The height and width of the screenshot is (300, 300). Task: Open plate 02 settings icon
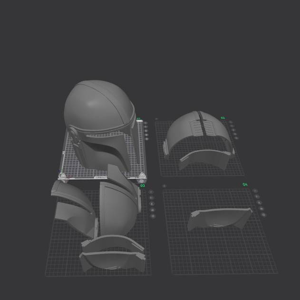[x=236, y=138]
